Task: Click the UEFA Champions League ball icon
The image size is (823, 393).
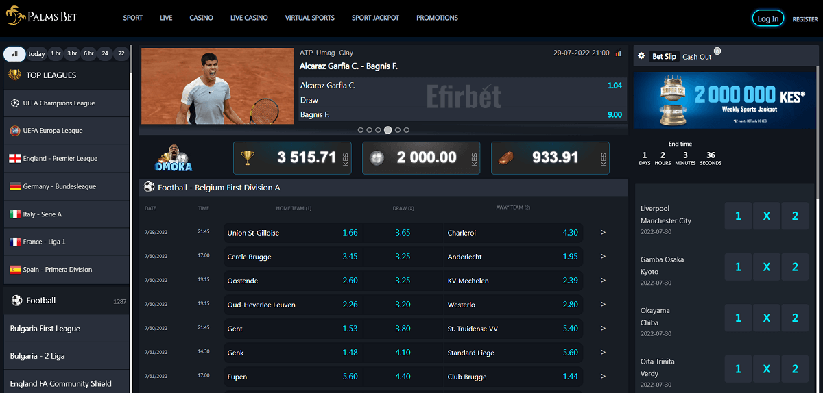Action: coord(15,103)
